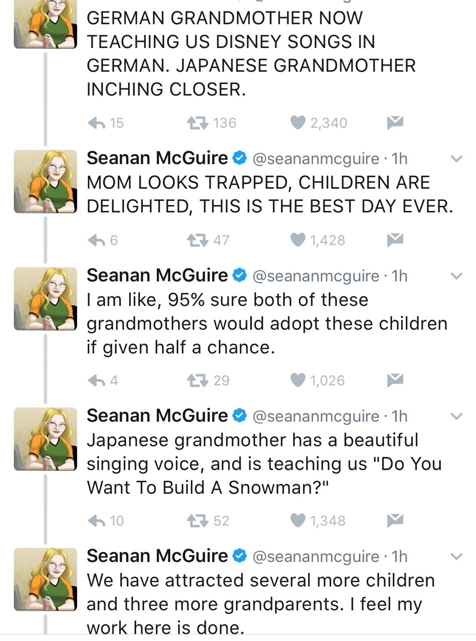Open avatar on MOM LOOKS TRAPPED tweet
The width and height of the screenshot is (476, 641).
[45, 181]
